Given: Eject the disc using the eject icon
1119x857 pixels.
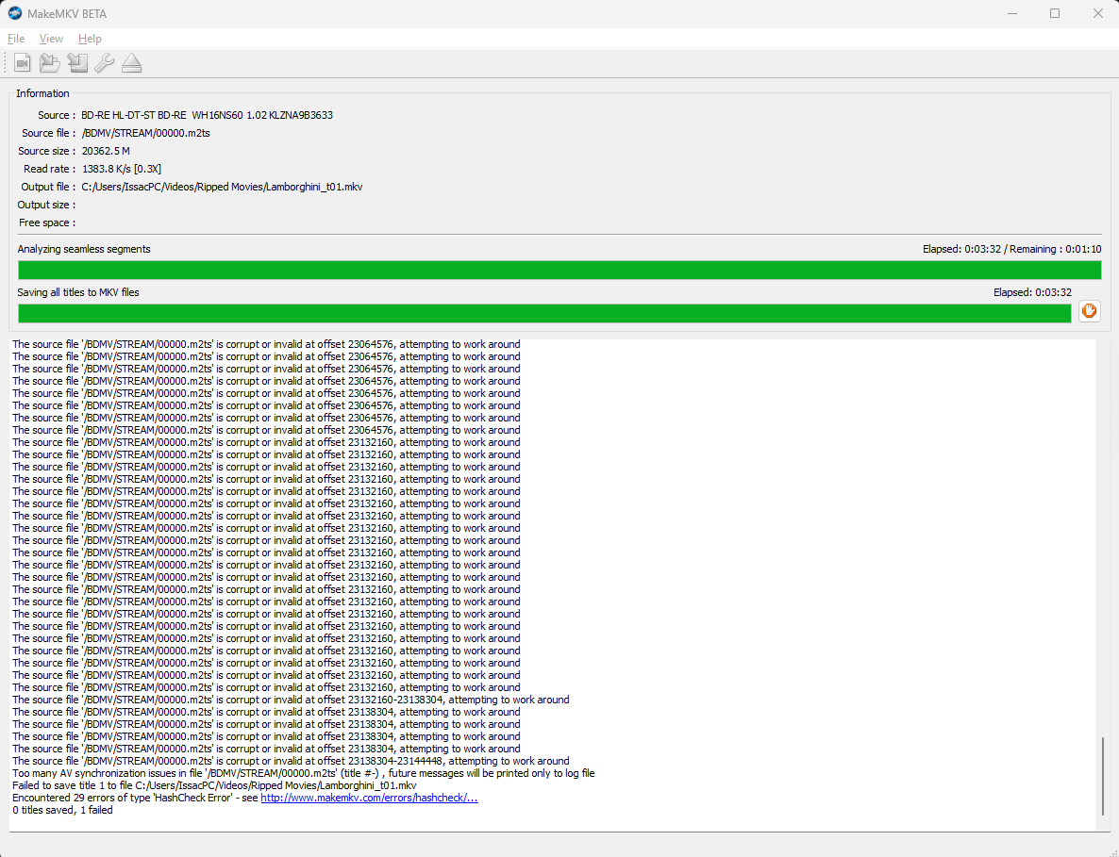Looking at the screenshot, I should click(x=131, y=63).
